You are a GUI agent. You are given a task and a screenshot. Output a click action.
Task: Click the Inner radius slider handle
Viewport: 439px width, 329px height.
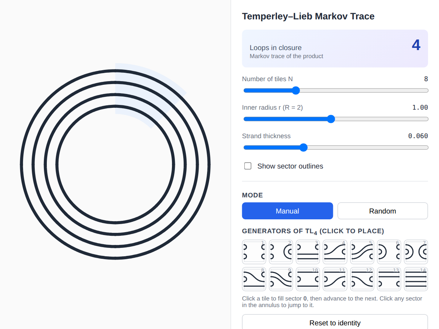(x=331, y=119)
